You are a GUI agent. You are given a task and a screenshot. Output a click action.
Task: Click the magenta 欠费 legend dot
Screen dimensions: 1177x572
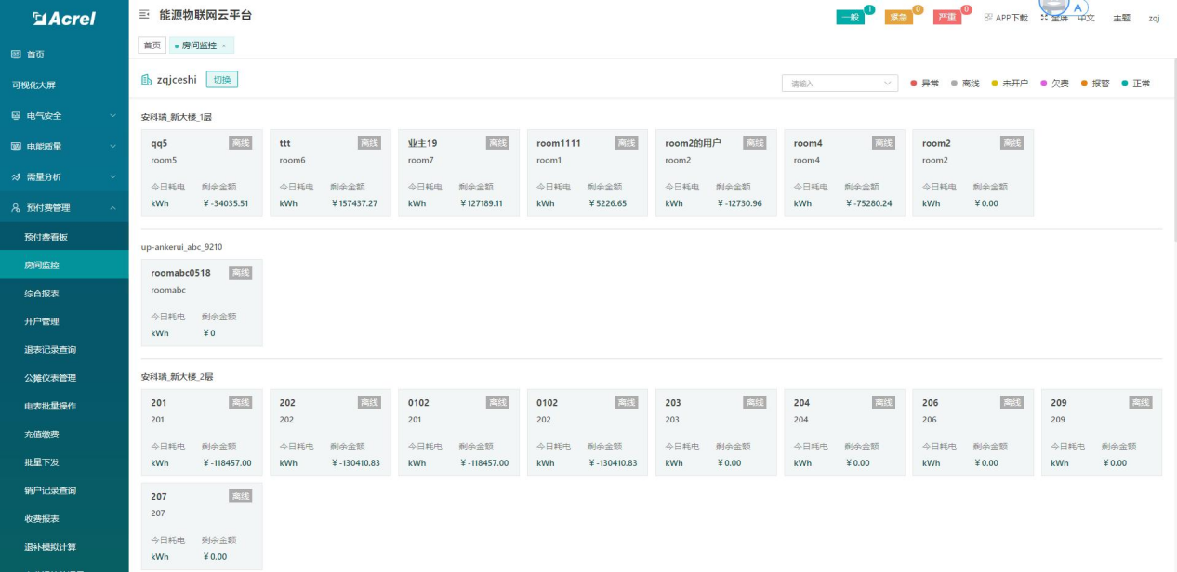pyautogui.click(x=1044, y=84)
